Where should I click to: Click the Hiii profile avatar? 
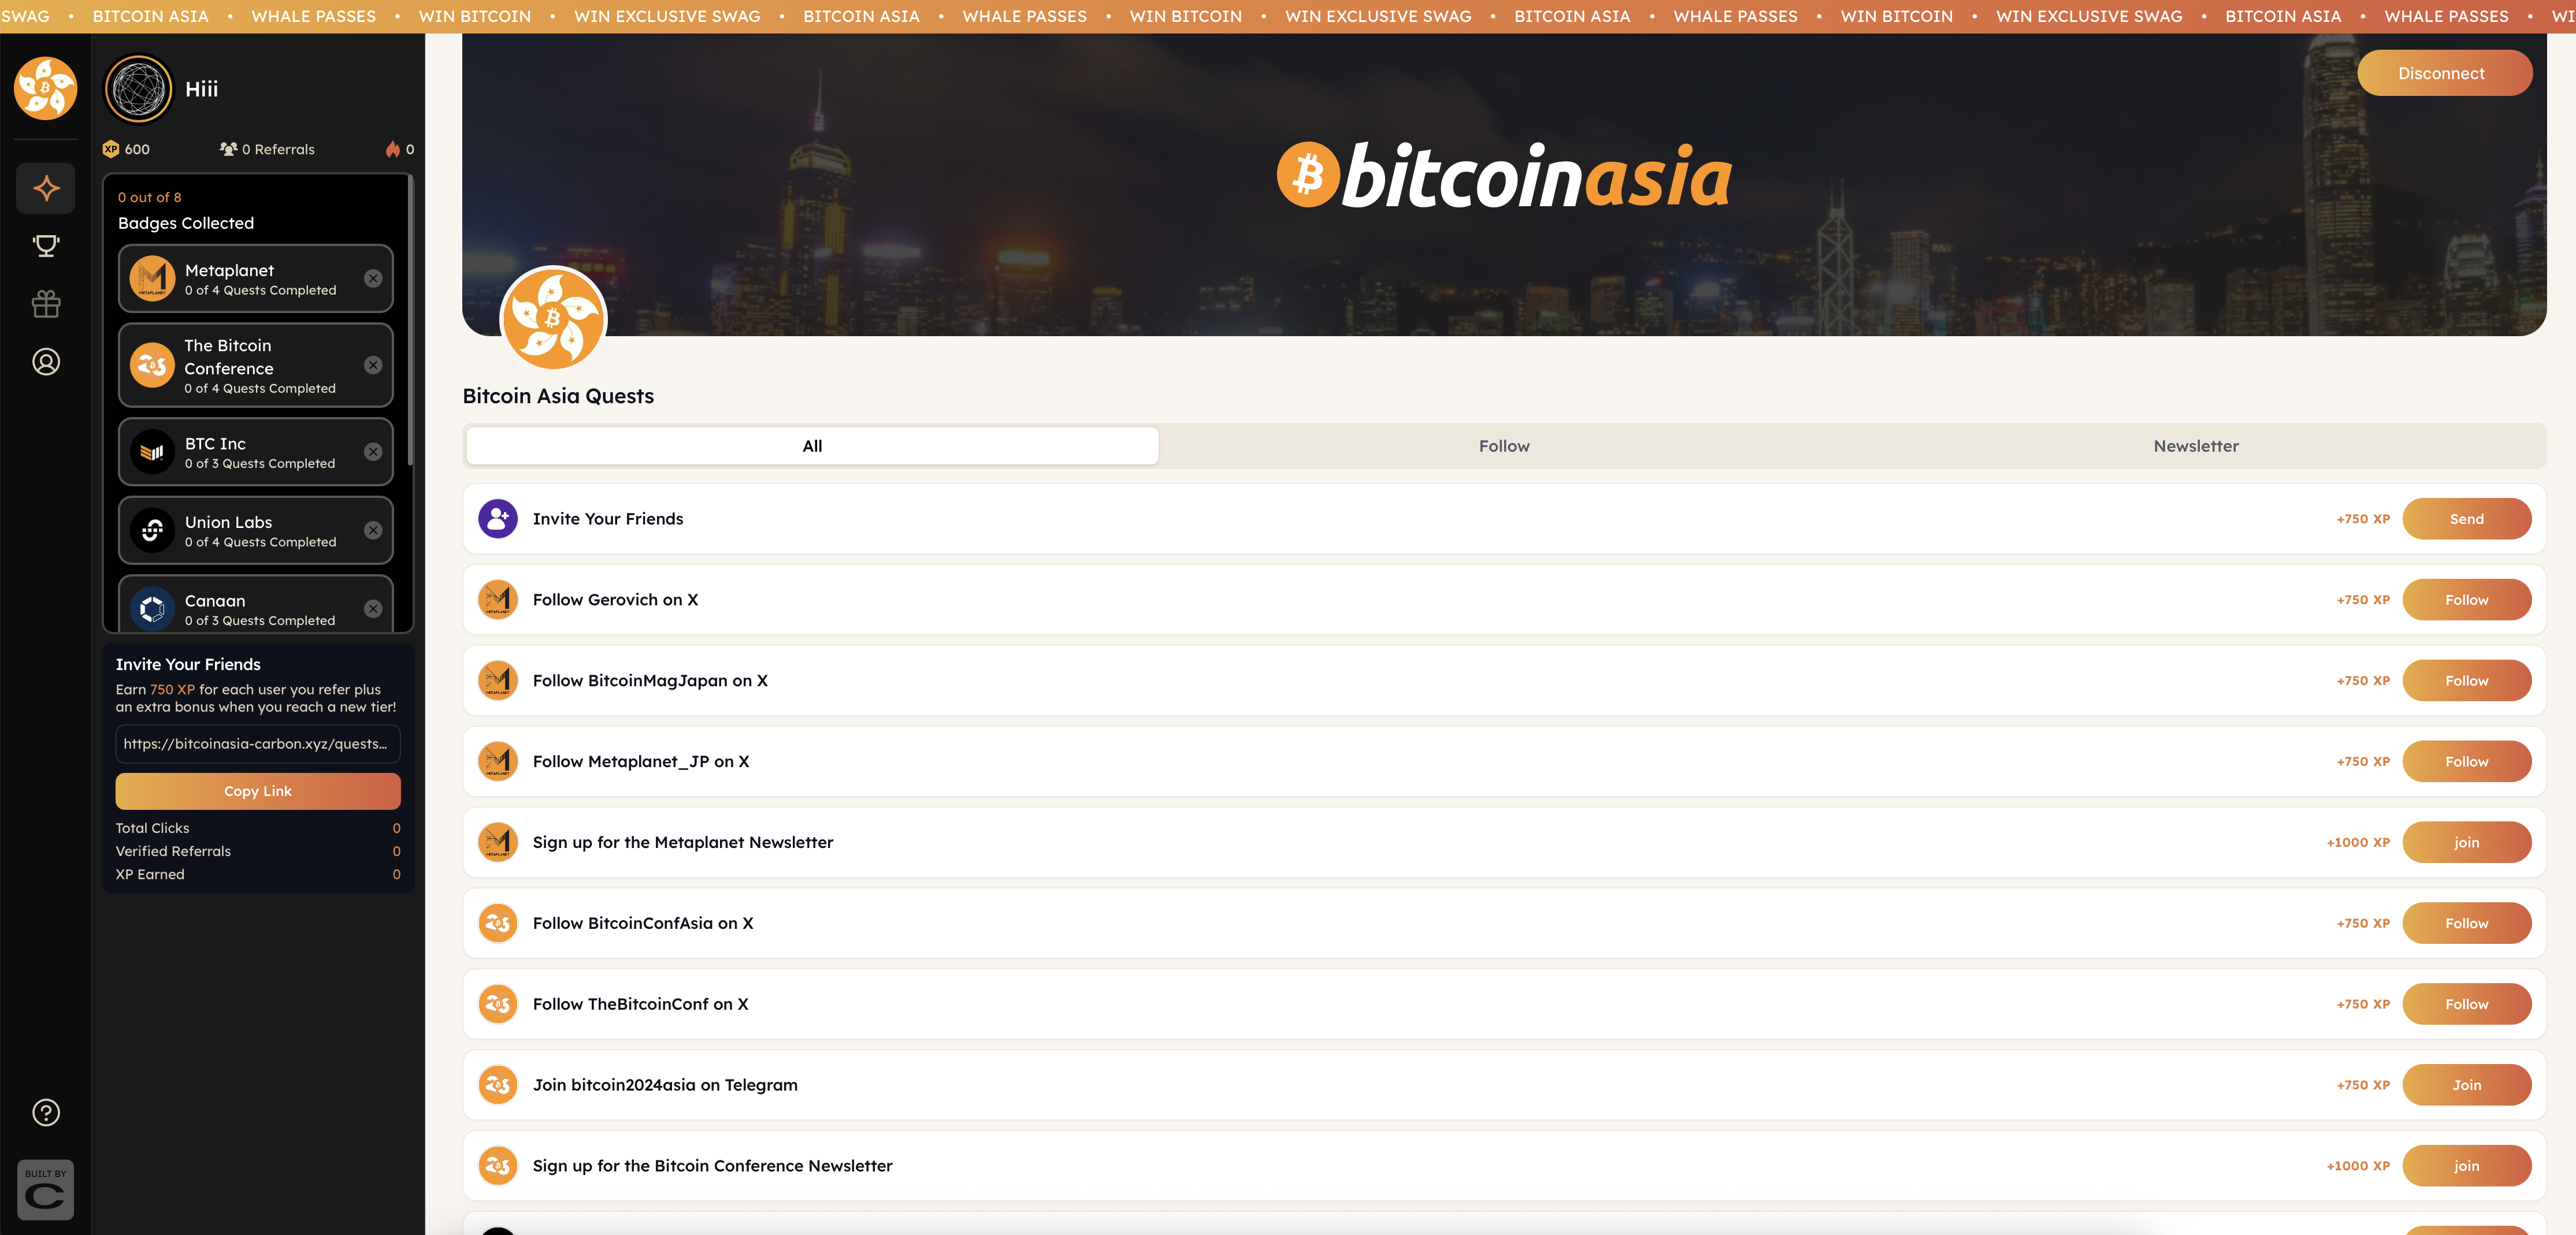(139, 89)
